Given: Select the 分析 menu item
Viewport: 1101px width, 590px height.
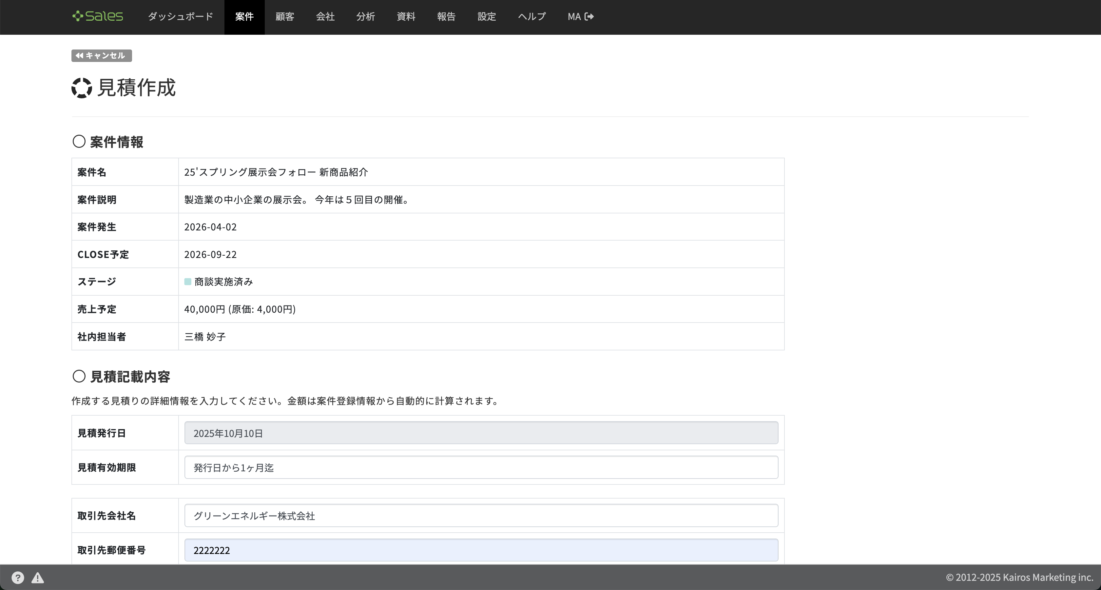Looking at the screenshot, I should 365,16.
